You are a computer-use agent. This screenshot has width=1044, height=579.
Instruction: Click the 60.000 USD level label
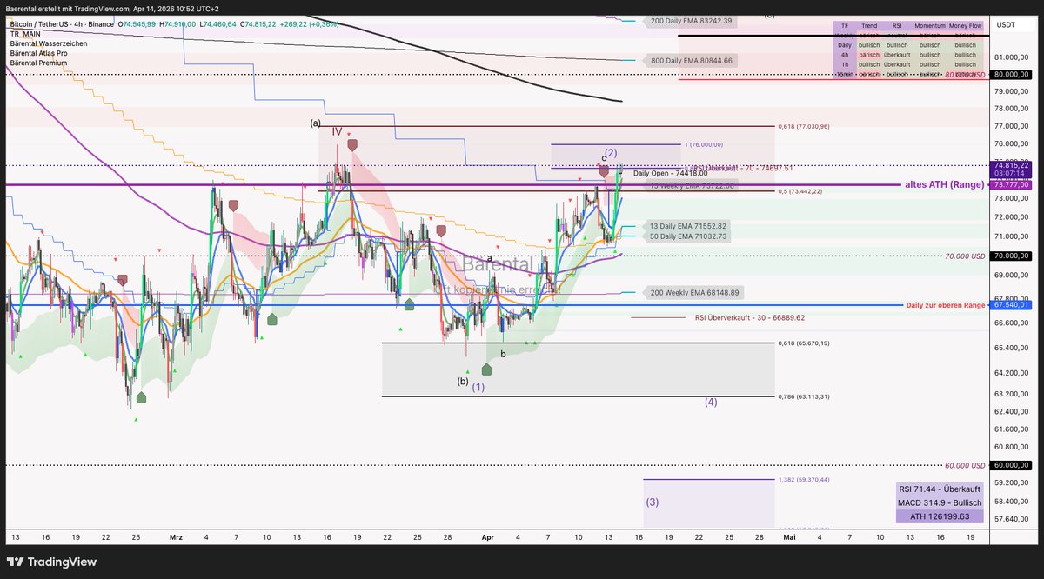965,466
